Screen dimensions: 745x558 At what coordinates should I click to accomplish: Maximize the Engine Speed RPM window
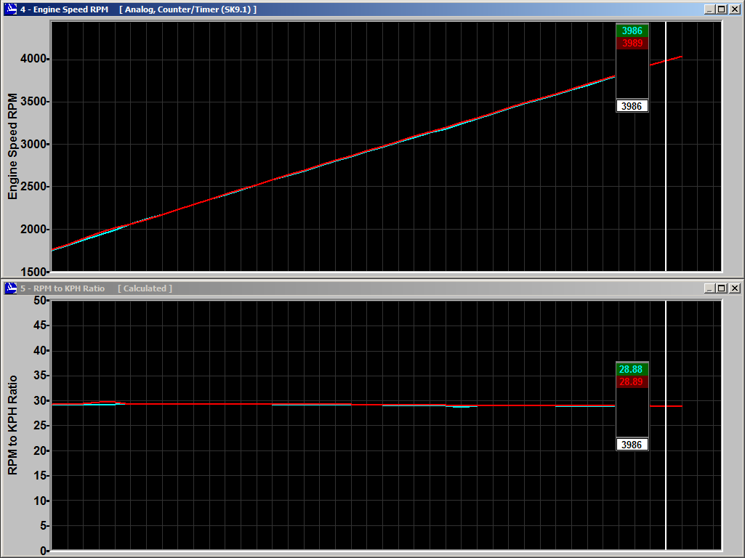(x=721, y=9)
